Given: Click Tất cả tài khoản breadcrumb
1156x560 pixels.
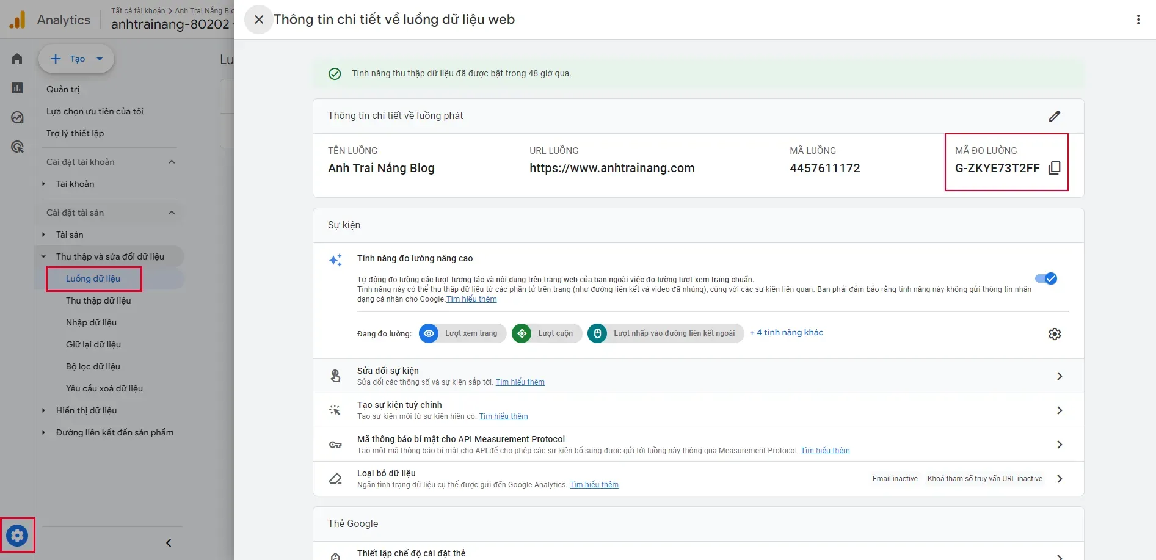Looking at the screenshot, I should coord(138,10).
